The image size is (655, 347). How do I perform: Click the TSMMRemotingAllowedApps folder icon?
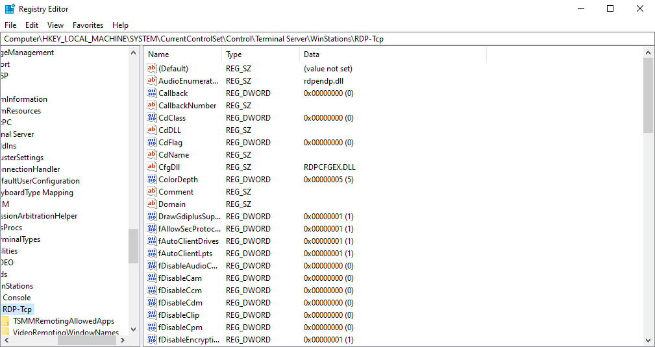click(5, 321)
